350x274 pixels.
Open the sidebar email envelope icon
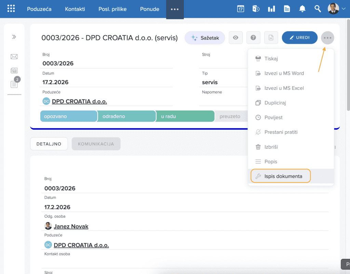pyautogui.click(x=14, y=57)
